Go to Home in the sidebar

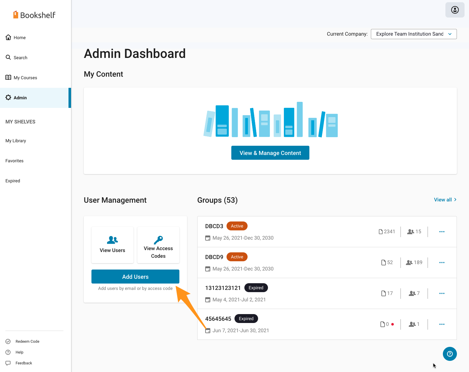click(x=19, y=38)
